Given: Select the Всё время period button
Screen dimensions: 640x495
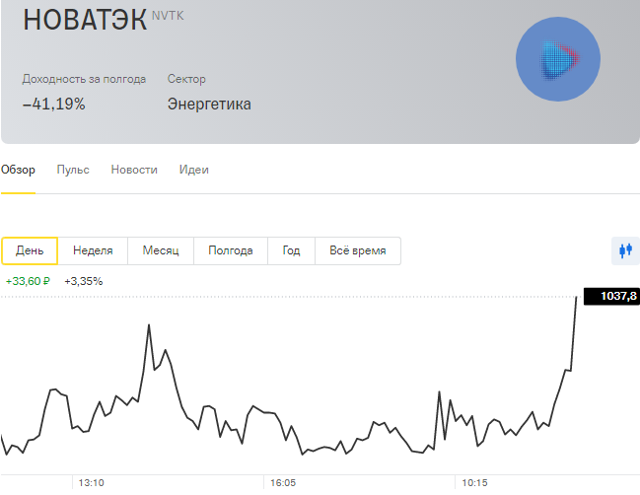Looking at the screenshot, I should (358, 250).
